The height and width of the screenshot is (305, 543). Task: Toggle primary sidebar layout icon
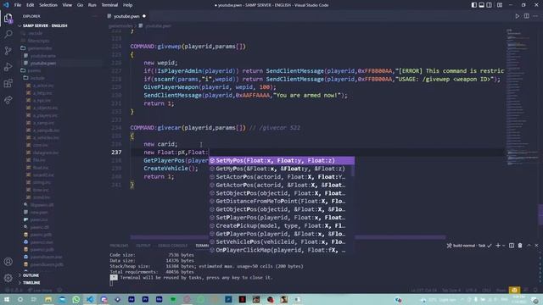tap(473, 5)
